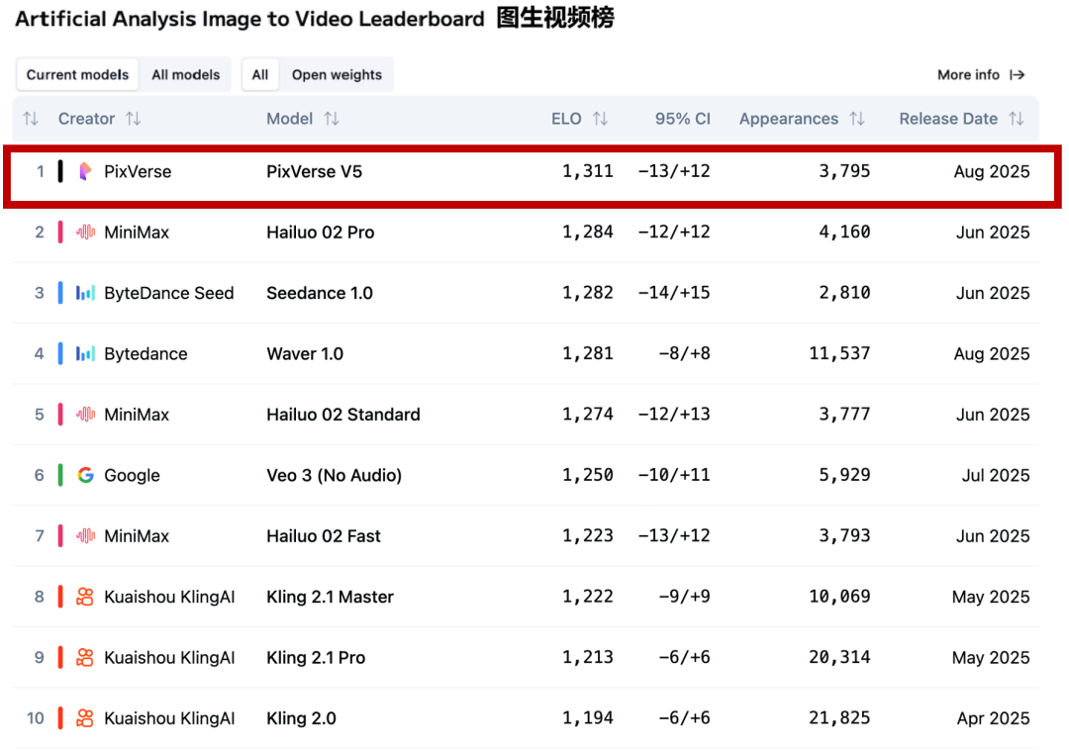Click Kuaishou KlingAI name in Kling 2.1 Master row

(169, 597)
